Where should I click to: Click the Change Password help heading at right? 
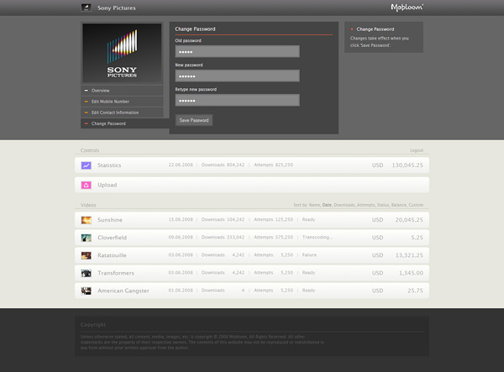click(375, 29)
